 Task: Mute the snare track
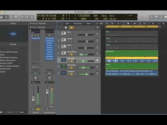[69, 41]
